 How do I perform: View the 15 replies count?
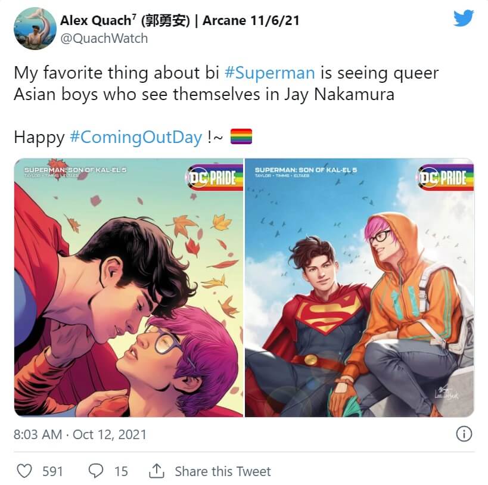[121, 471]
